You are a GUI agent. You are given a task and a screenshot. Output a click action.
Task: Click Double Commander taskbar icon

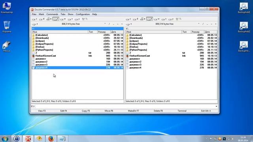pos(28,138)
